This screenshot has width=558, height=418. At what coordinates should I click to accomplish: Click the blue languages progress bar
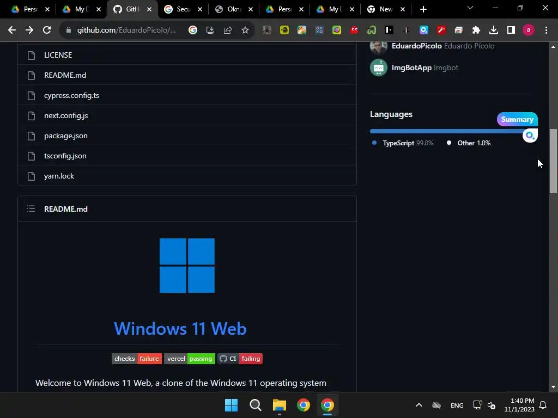tap(447, 131)
